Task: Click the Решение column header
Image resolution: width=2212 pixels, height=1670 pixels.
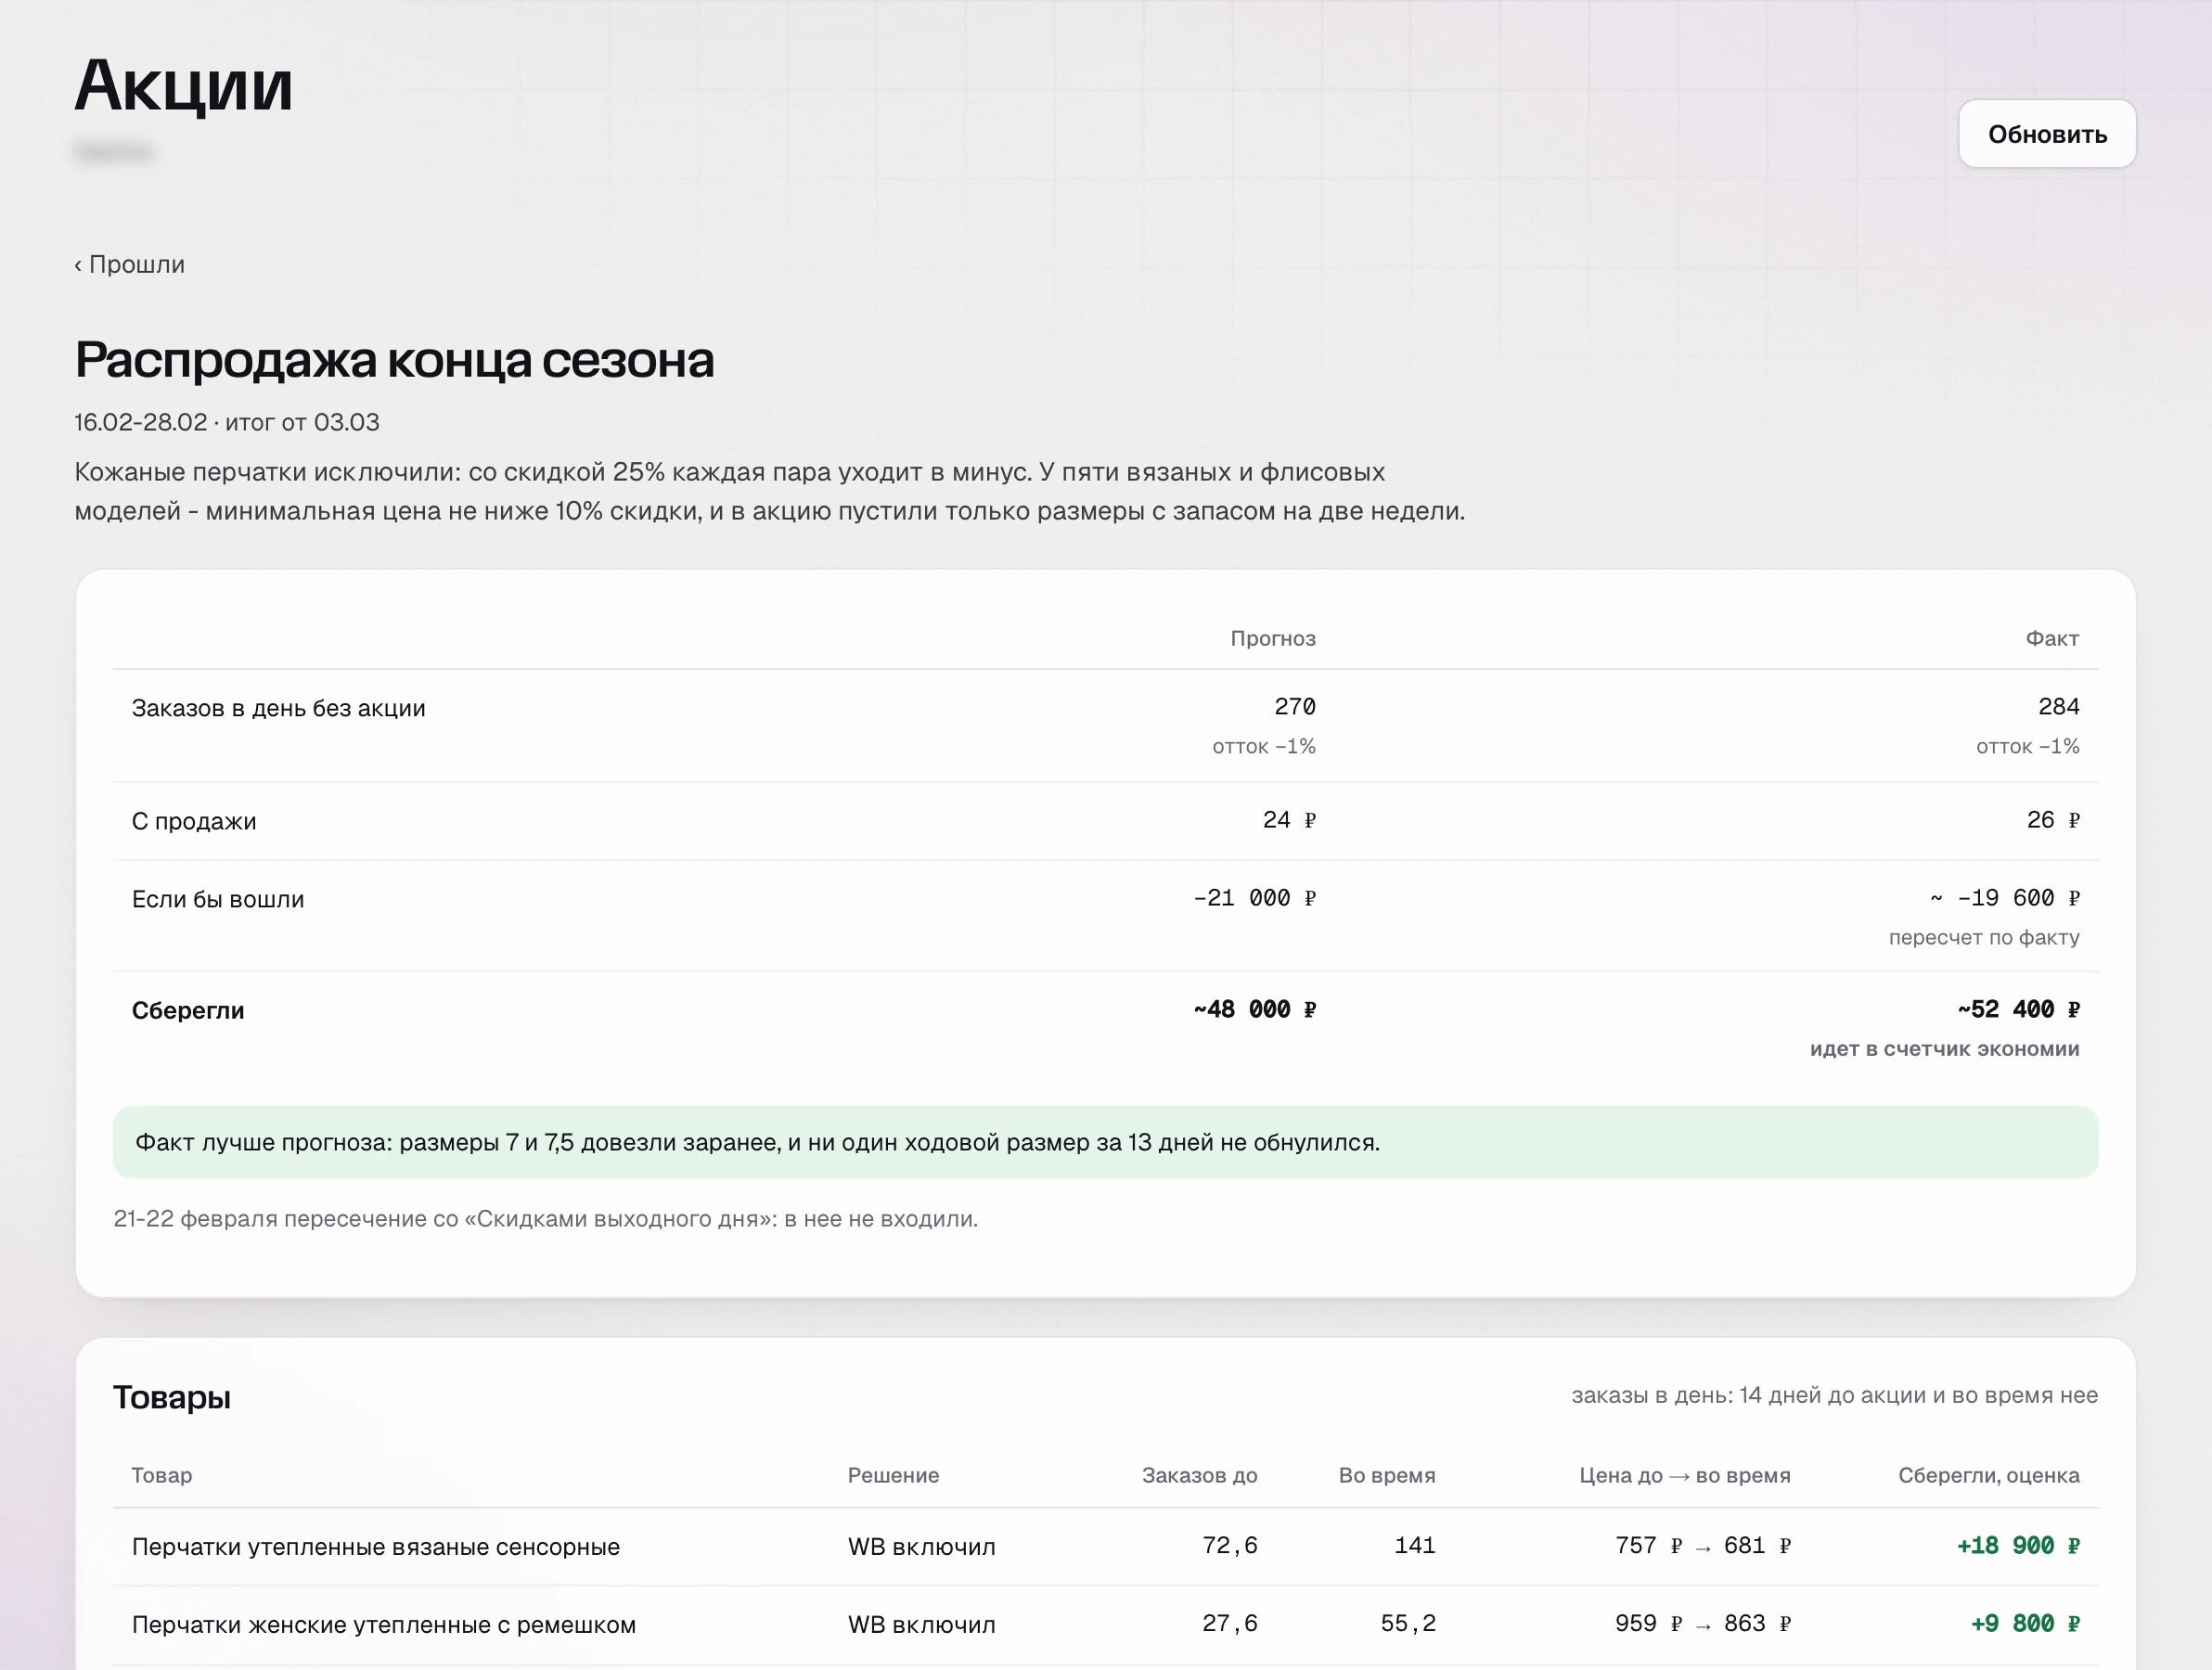Action: 893,1475
